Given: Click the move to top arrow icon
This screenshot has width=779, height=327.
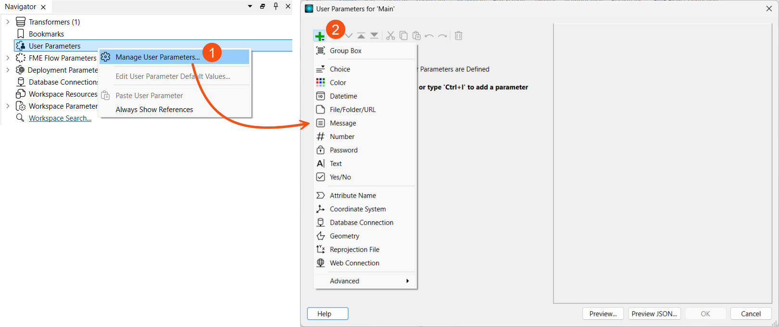Looking at the screenshot, I should [x=361, y=36].
